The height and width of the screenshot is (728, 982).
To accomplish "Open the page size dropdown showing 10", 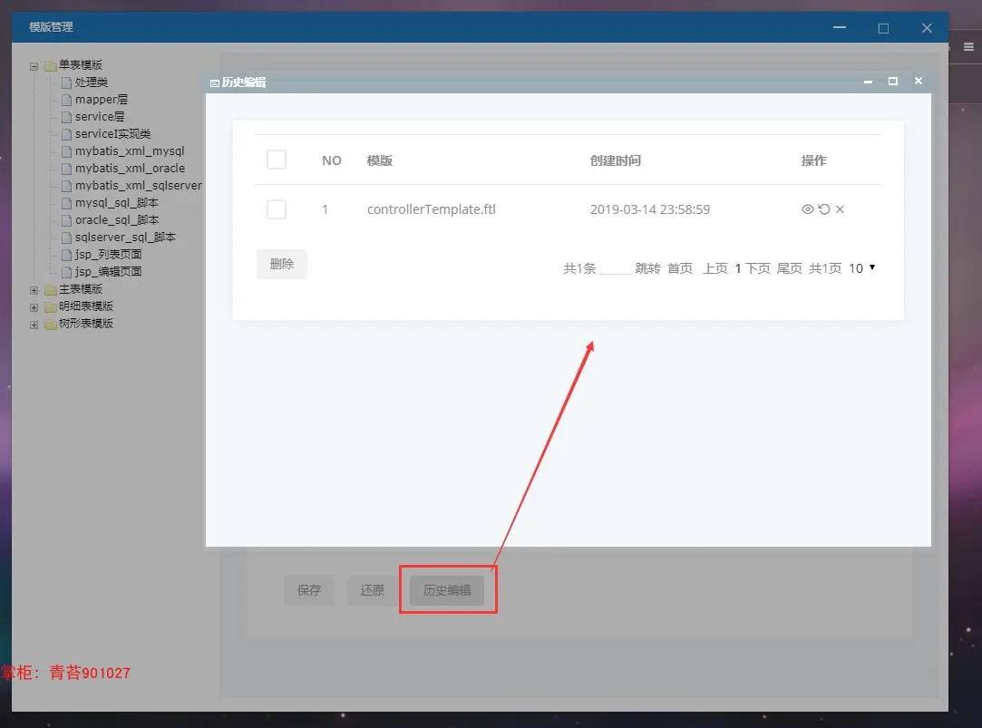I will (x=861, y=268).
